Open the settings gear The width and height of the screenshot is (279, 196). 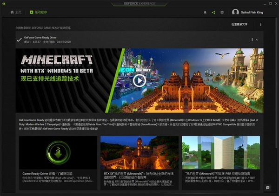coord(222,12)
